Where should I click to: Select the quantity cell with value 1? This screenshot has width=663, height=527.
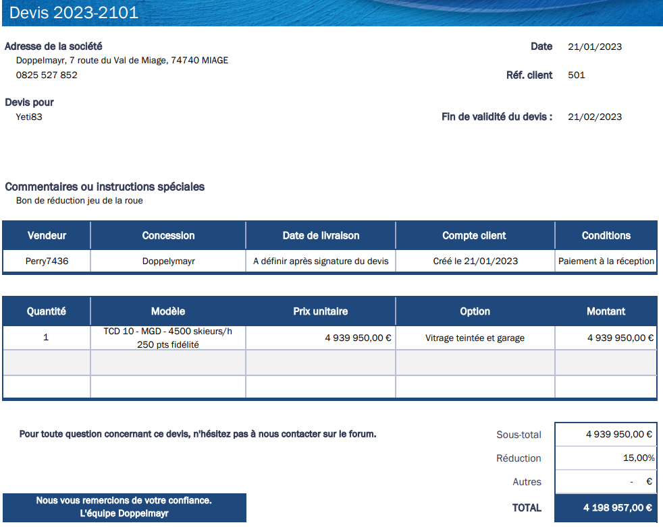pyautogui.click(x=46, y=338)
